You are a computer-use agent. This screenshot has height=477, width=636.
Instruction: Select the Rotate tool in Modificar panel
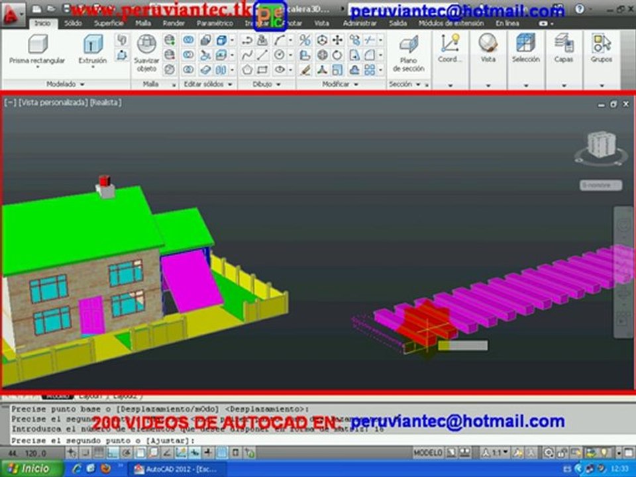point(337,55)
